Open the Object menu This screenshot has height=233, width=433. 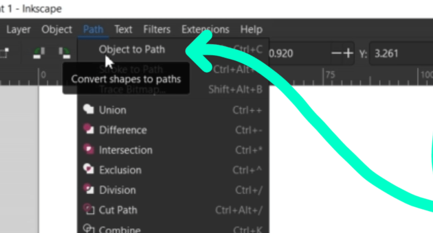57,30
